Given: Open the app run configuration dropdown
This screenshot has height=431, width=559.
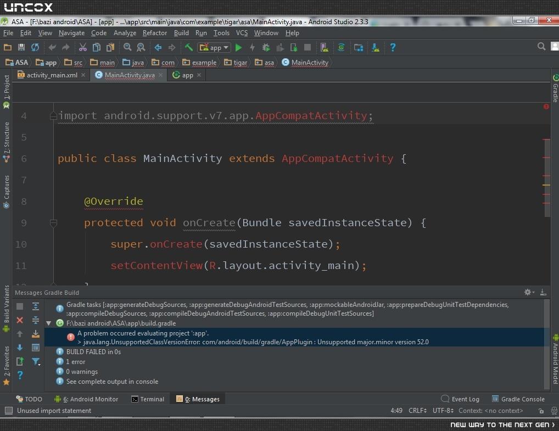Looking at the screenshot, I should point(215,47).
